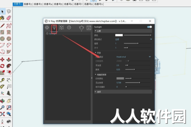Select Sunlight item in light list
This screenshot has height=127, width=191.
coord(68,33)
